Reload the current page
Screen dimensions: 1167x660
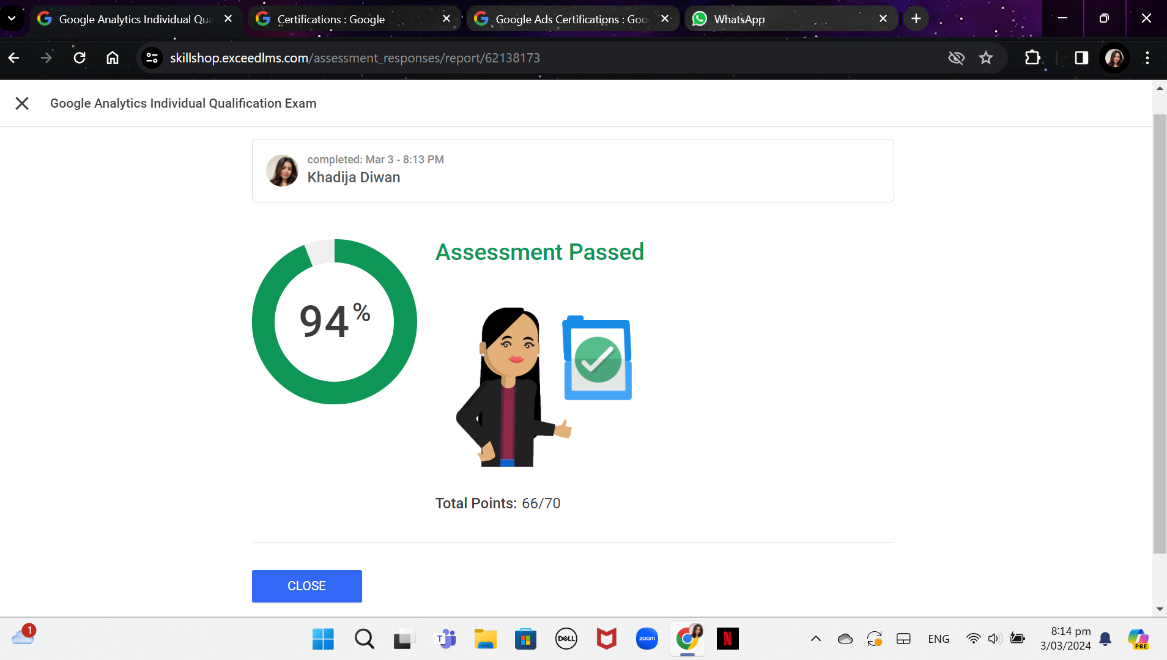coord(80,57)
